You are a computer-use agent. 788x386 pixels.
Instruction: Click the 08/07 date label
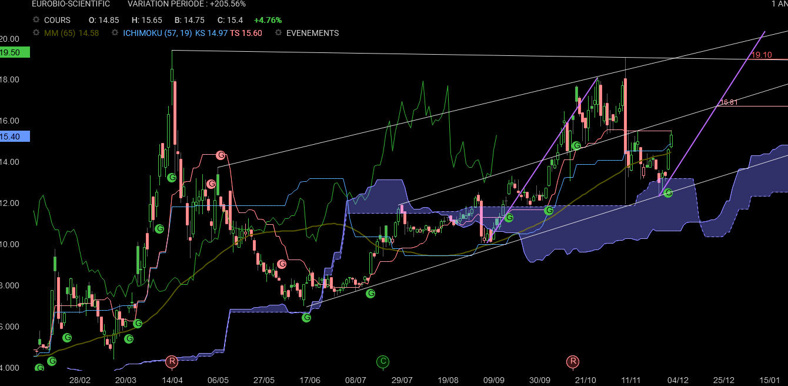click(x=356, y=381)
